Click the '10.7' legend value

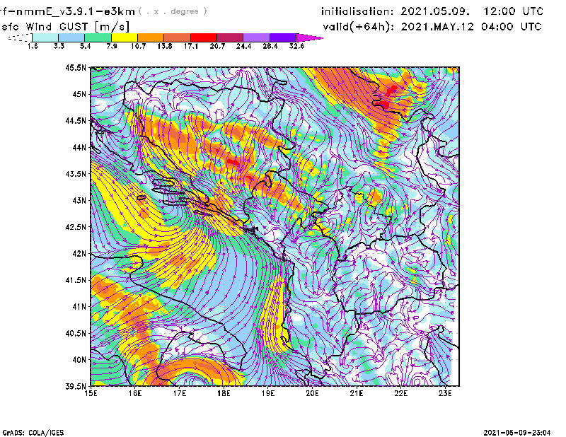tap(138, 46)
